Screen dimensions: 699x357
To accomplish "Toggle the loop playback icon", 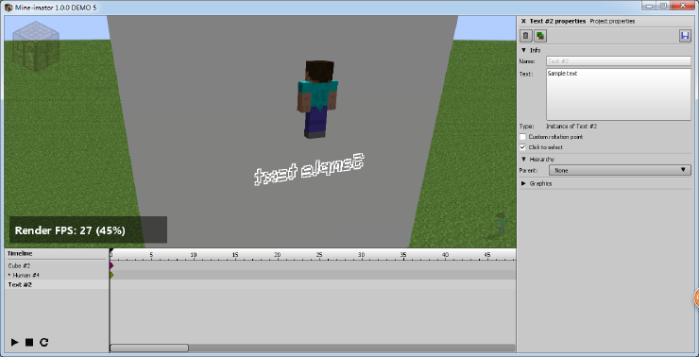I will (x=43, y=342).
